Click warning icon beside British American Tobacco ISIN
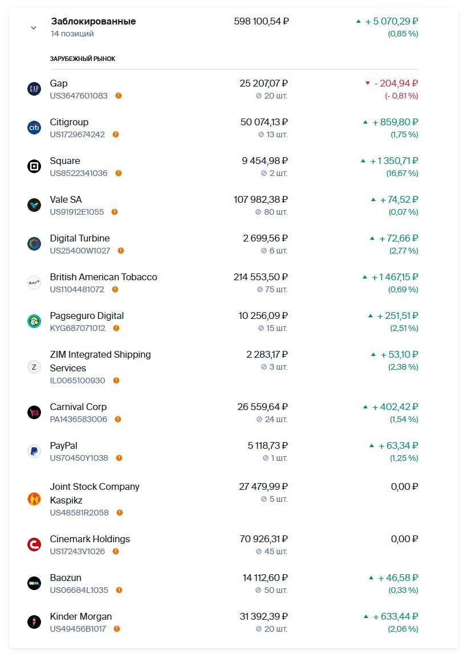 (115, 289)
